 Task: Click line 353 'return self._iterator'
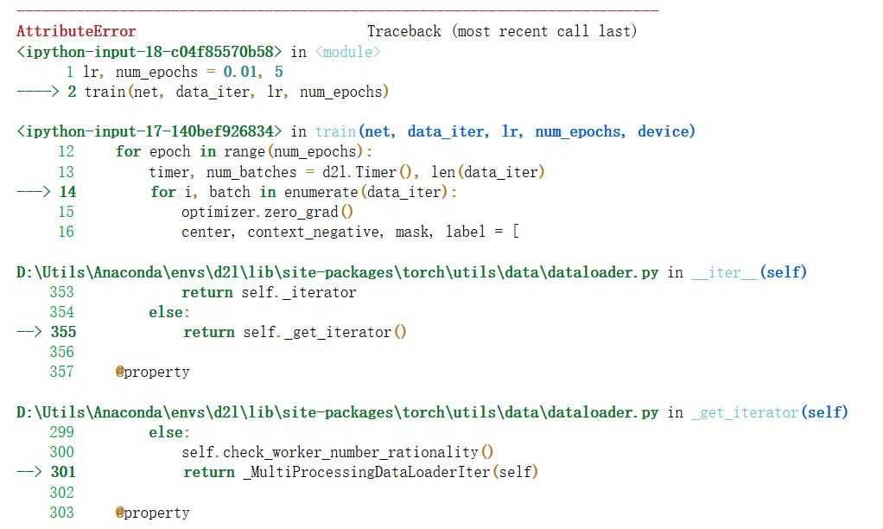(269, 292)
